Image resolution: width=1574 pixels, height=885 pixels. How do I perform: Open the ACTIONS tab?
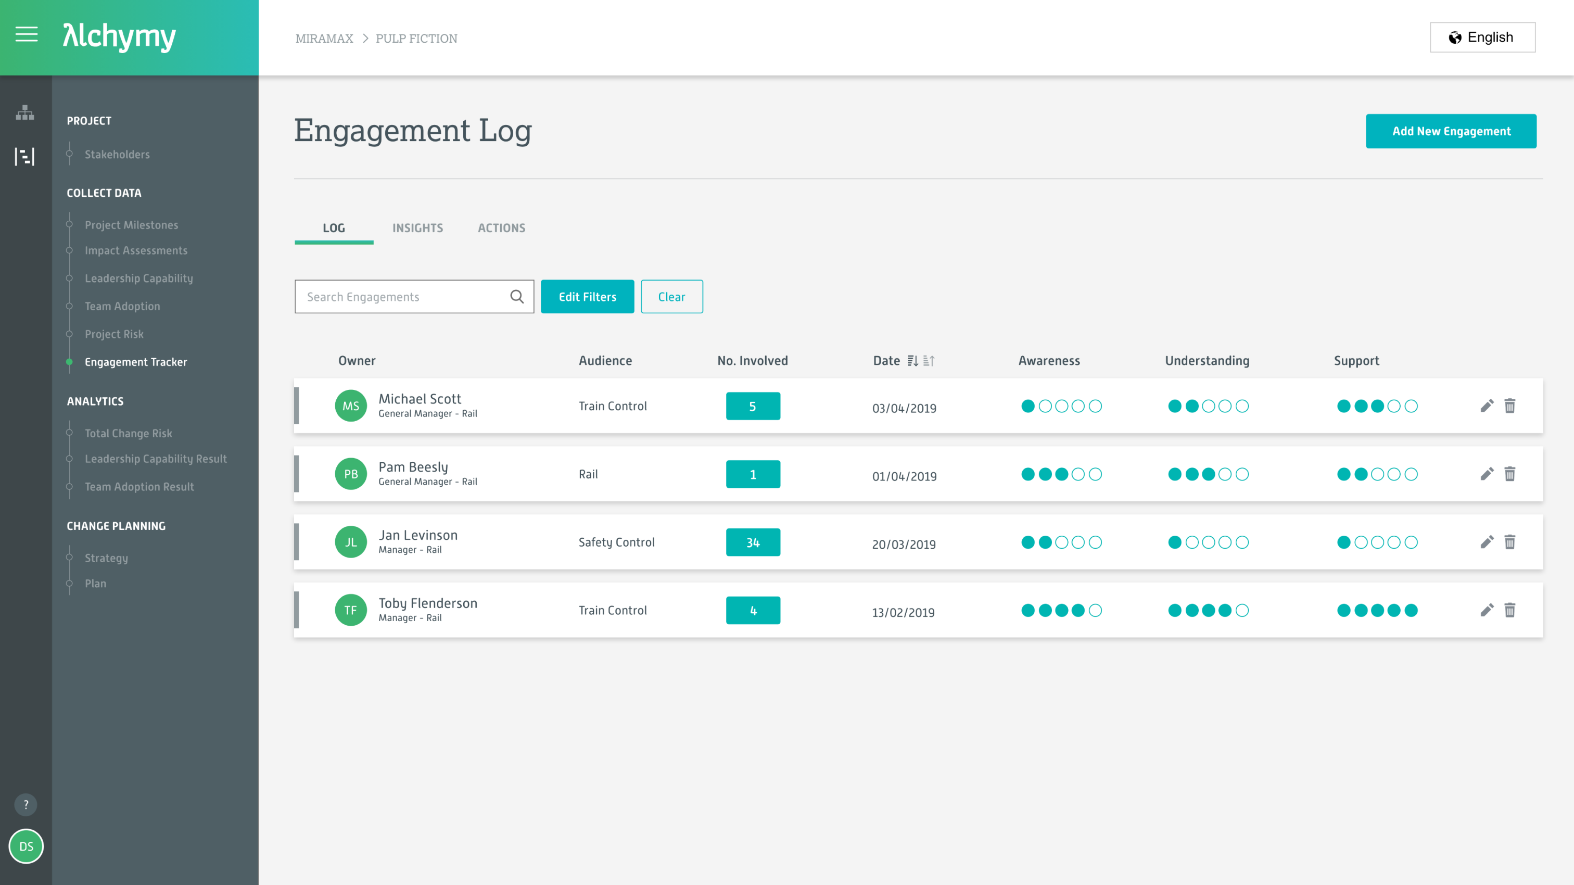(501, 227)
